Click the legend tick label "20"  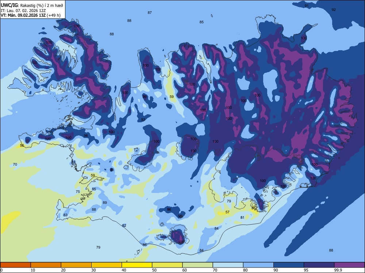63,270
